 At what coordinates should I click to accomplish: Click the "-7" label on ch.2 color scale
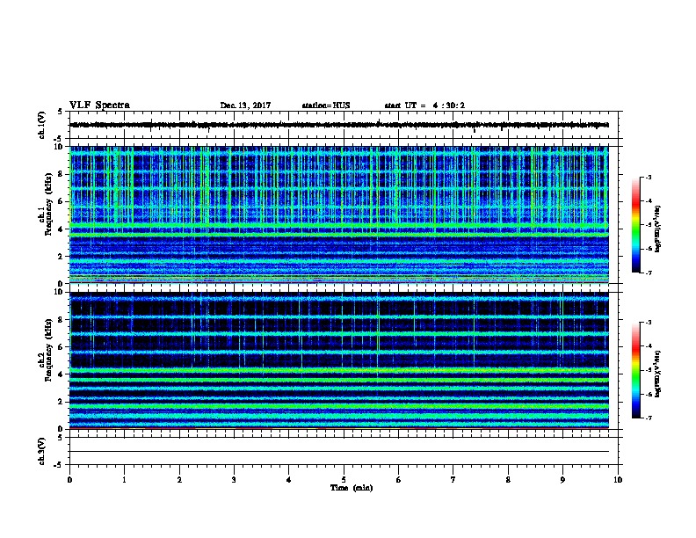point(648,418)
